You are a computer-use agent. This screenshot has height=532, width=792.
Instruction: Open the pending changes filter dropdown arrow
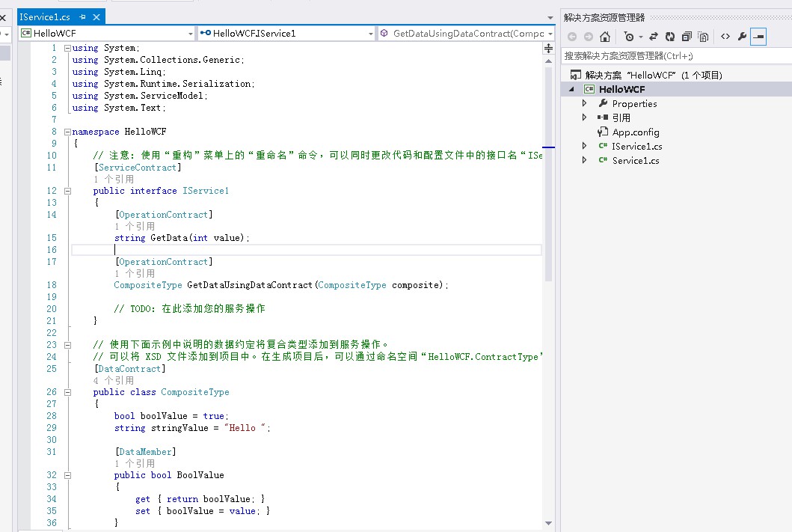[641, 37]
